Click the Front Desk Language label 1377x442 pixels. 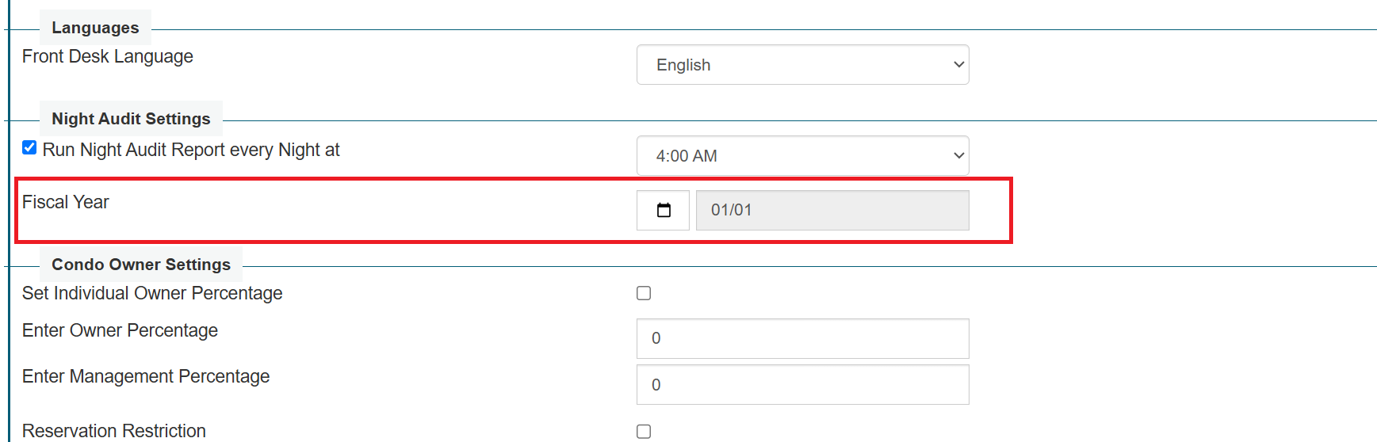point(108,56)
